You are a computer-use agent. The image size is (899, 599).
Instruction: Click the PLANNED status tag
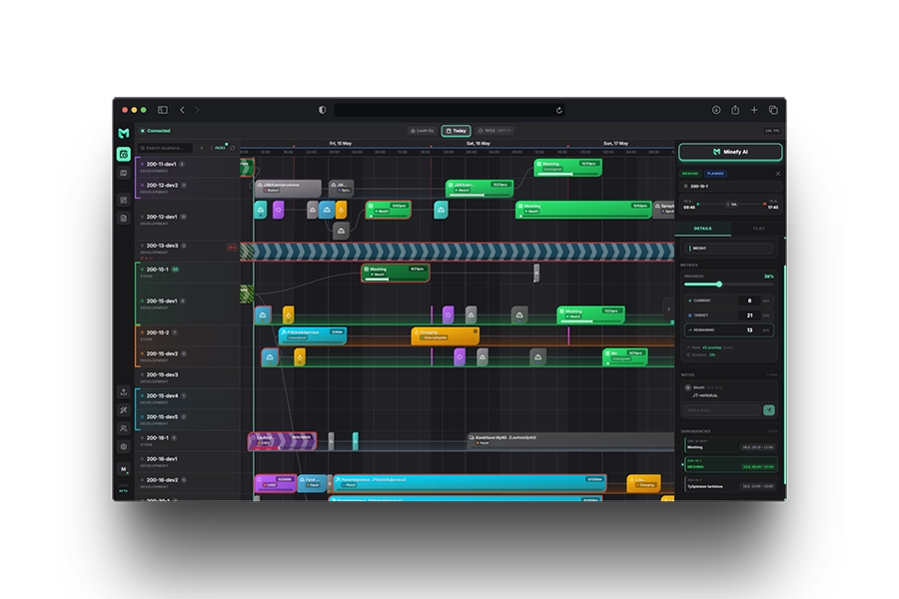tap(715, 174)
